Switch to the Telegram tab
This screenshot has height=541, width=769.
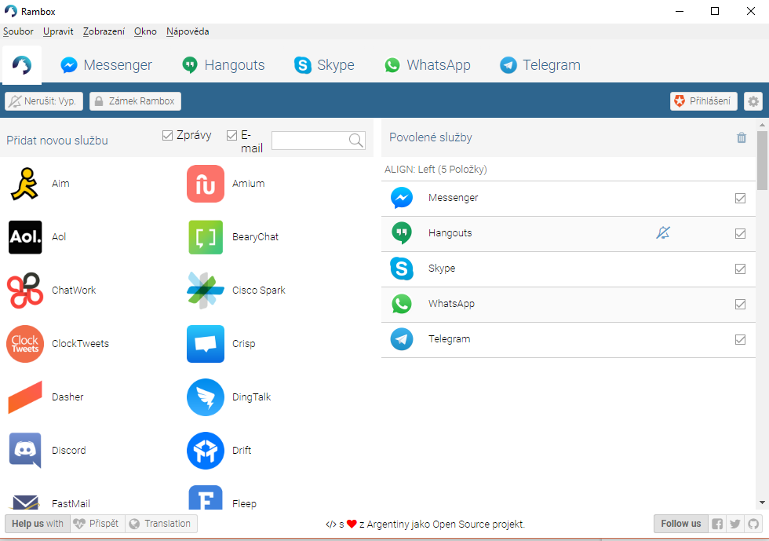coord(540,65)
